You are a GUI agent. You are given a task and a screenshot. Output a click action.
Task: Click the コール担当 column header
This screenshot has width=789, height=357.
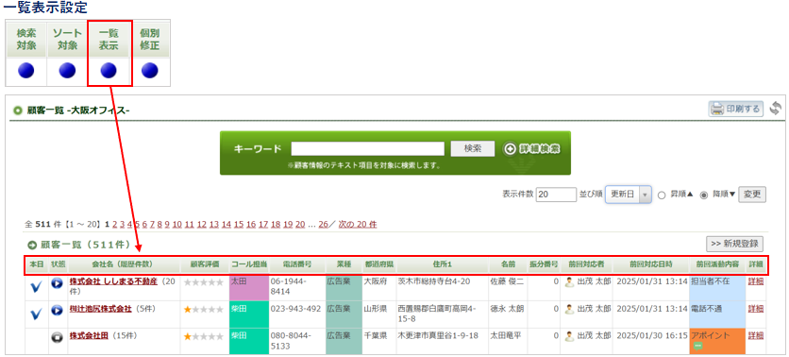click(248, 263)
